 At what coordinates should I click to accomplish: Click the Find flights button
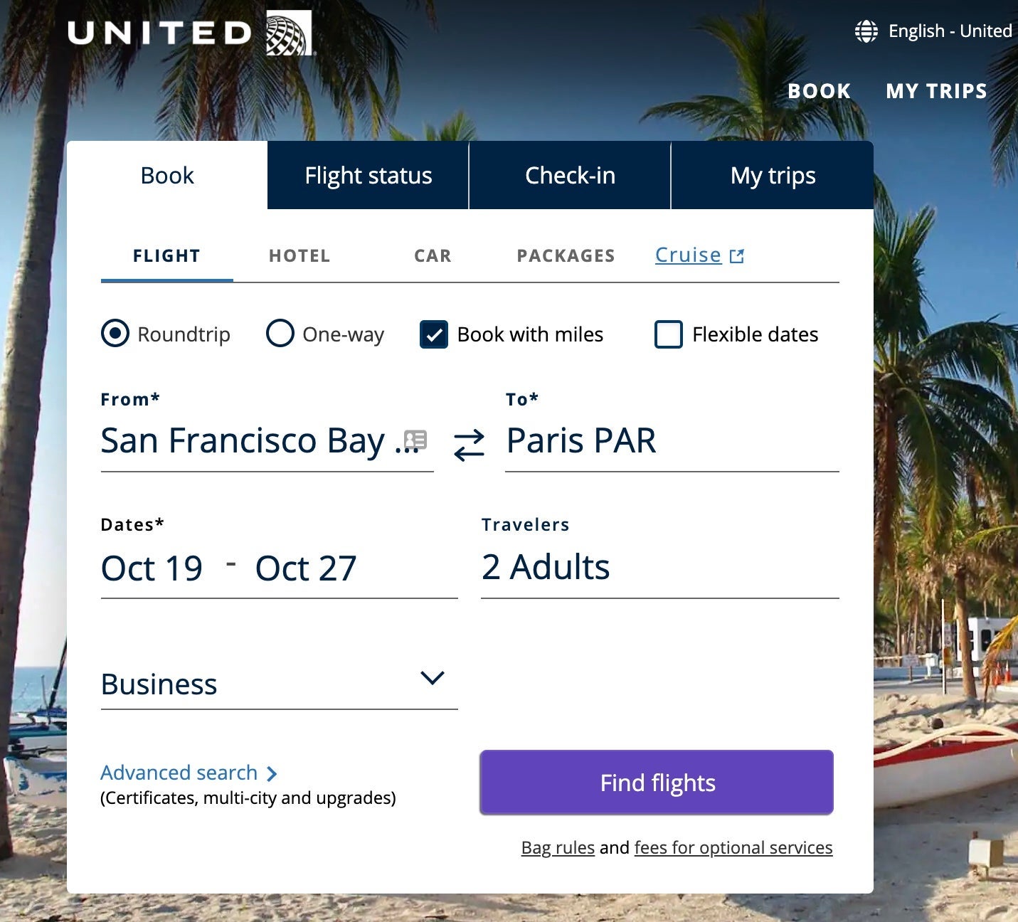656,782
